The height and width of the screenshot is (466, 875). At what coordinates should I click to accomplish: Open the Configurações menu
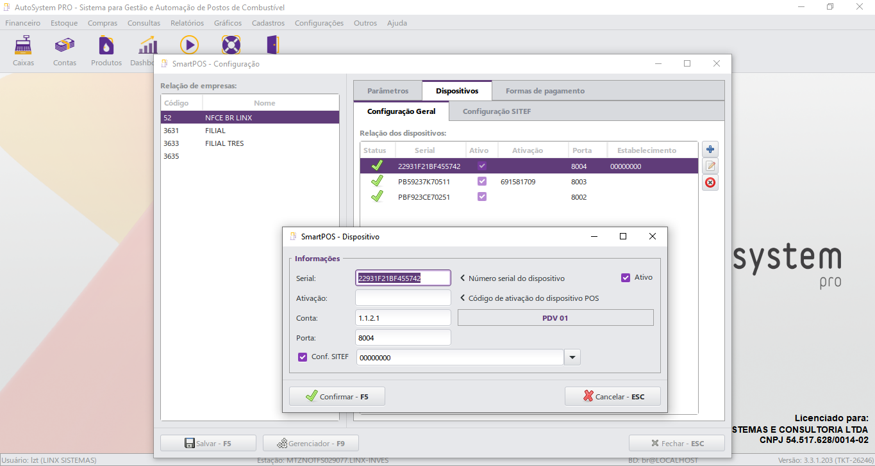[x=319, y=23]
